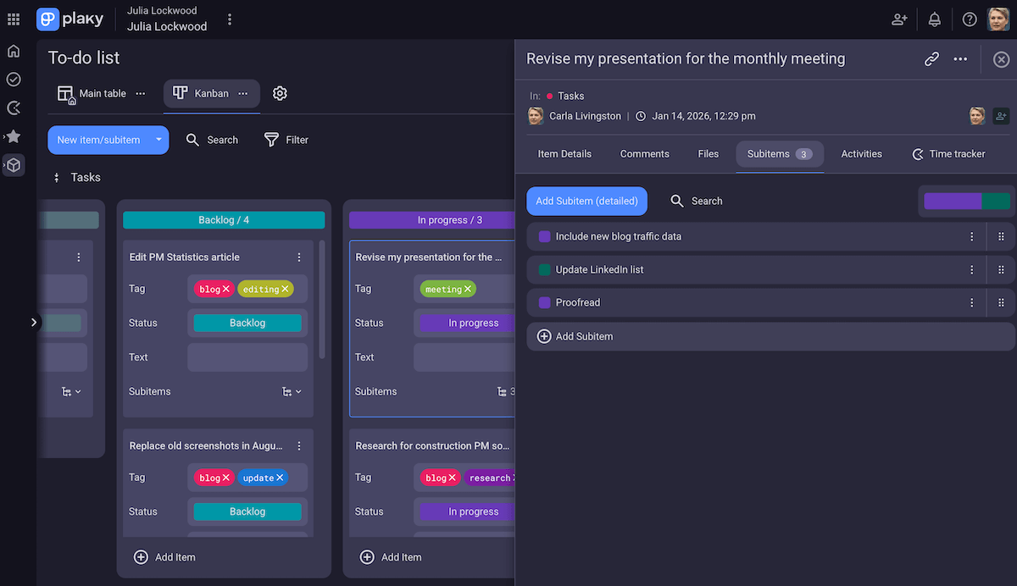Click Add Subitem (detailed) button

[586, 202]
